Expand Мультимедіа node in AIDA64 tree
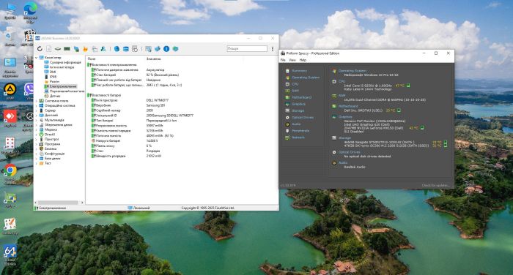513x275 pixels. tap(37, 120)
